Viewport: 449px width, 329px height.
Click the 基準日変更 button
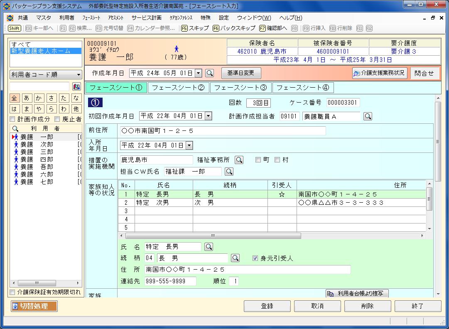(241, 73)
